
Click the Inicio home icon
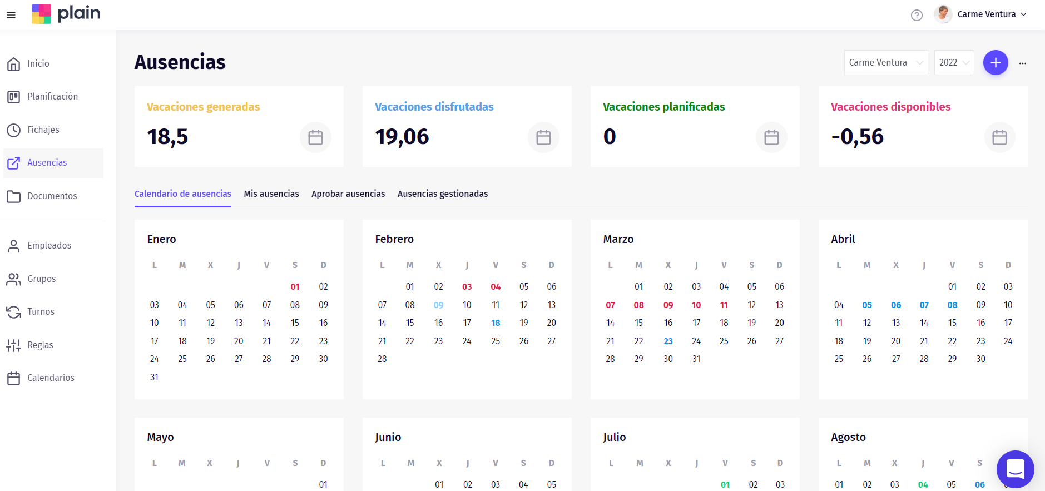[14, 64]
